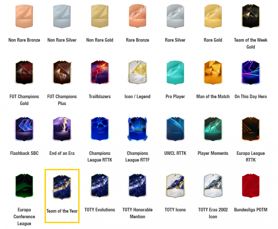Pick the Team of the Week Gold card
The image size is (278, 229).
251,16
